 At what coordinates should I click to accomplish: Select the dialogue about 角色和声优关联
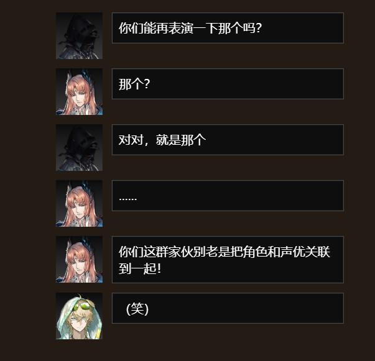tap(228, 260)
